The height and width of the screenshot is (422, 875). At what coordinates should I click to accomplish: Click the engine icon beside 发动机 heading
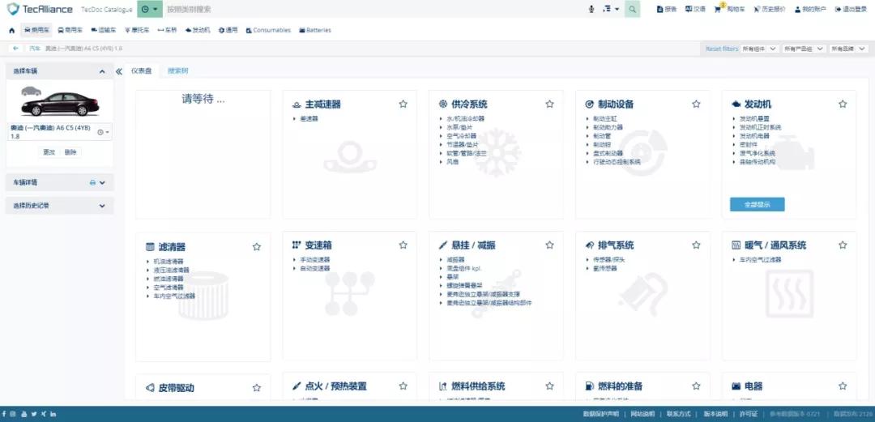(736, 104)
